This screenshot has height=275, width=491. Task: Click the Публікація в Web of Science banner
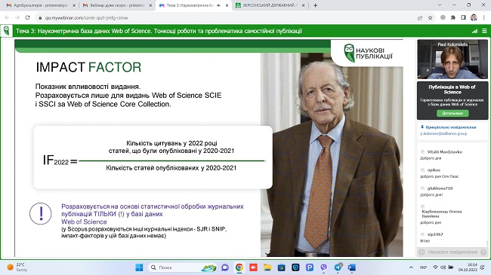coord(452,100)
